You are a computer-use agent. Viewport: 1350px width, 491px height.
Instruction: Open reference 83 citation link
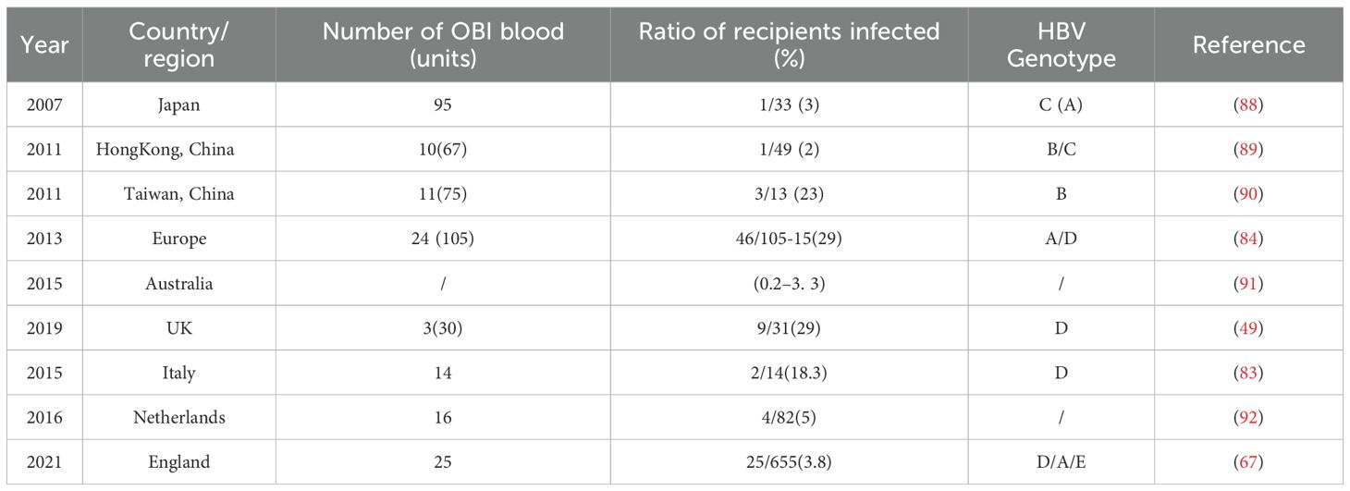point(1247,373)
